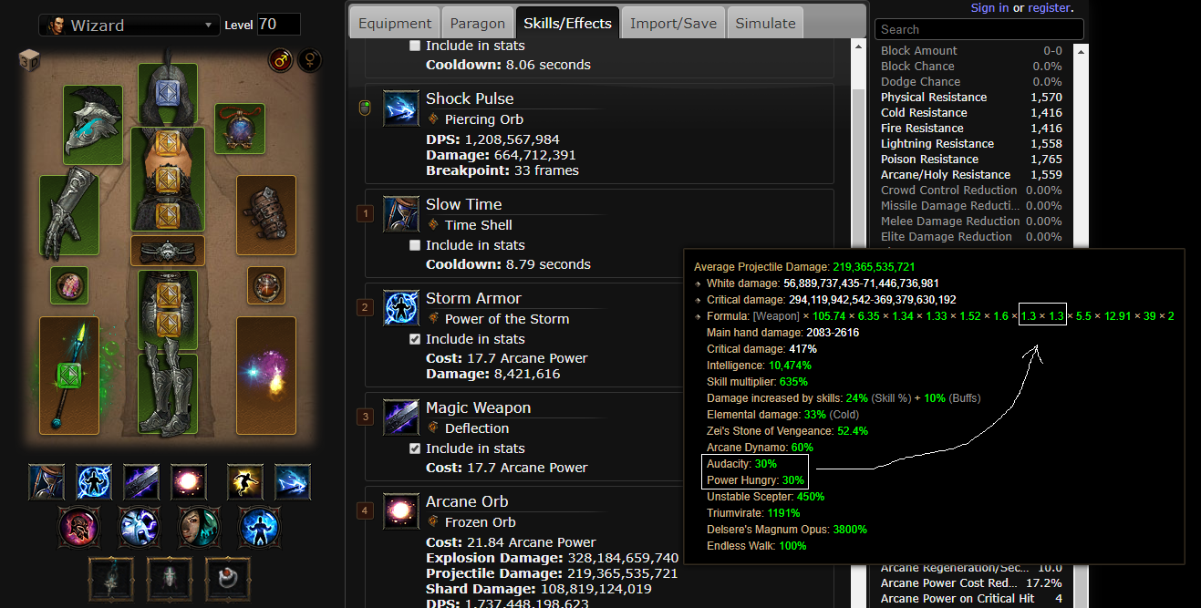Image resolution: width=1201 pixels, height=608 pixels.
Task: Switch to the Equipment tab
Action: [x=395, y=23]
